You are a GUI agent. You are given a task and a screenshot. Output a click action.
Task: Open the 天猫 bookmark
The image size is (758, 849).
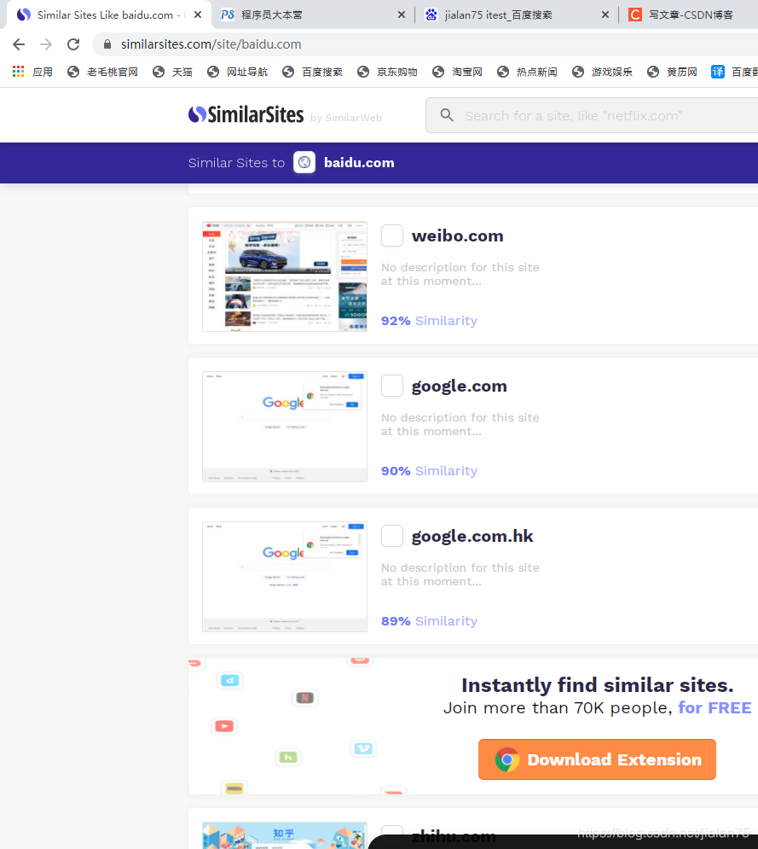(172, 72)
